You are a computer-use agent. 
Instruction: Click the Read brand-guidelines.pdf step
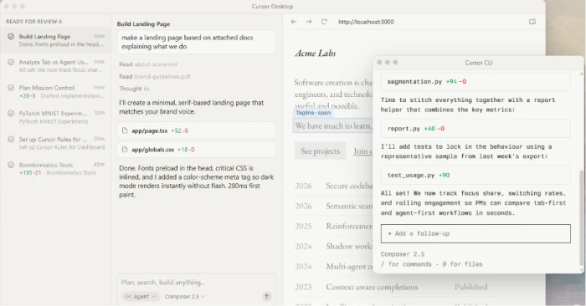(154, 76)
